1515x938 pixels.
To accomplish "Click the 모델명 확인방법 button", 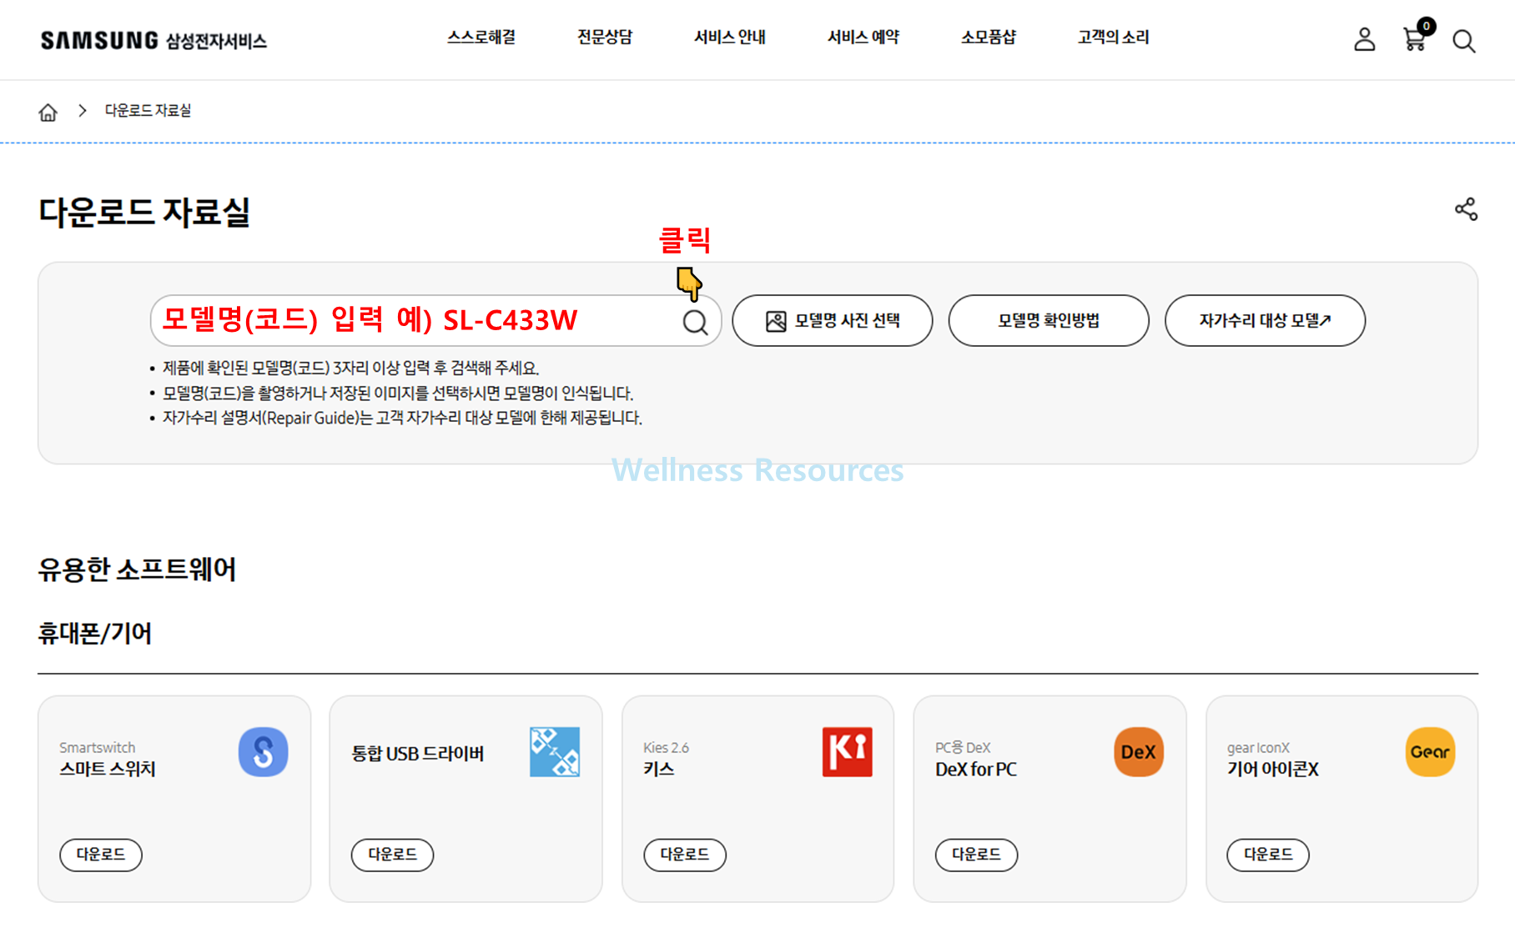I will point(1049,320).
